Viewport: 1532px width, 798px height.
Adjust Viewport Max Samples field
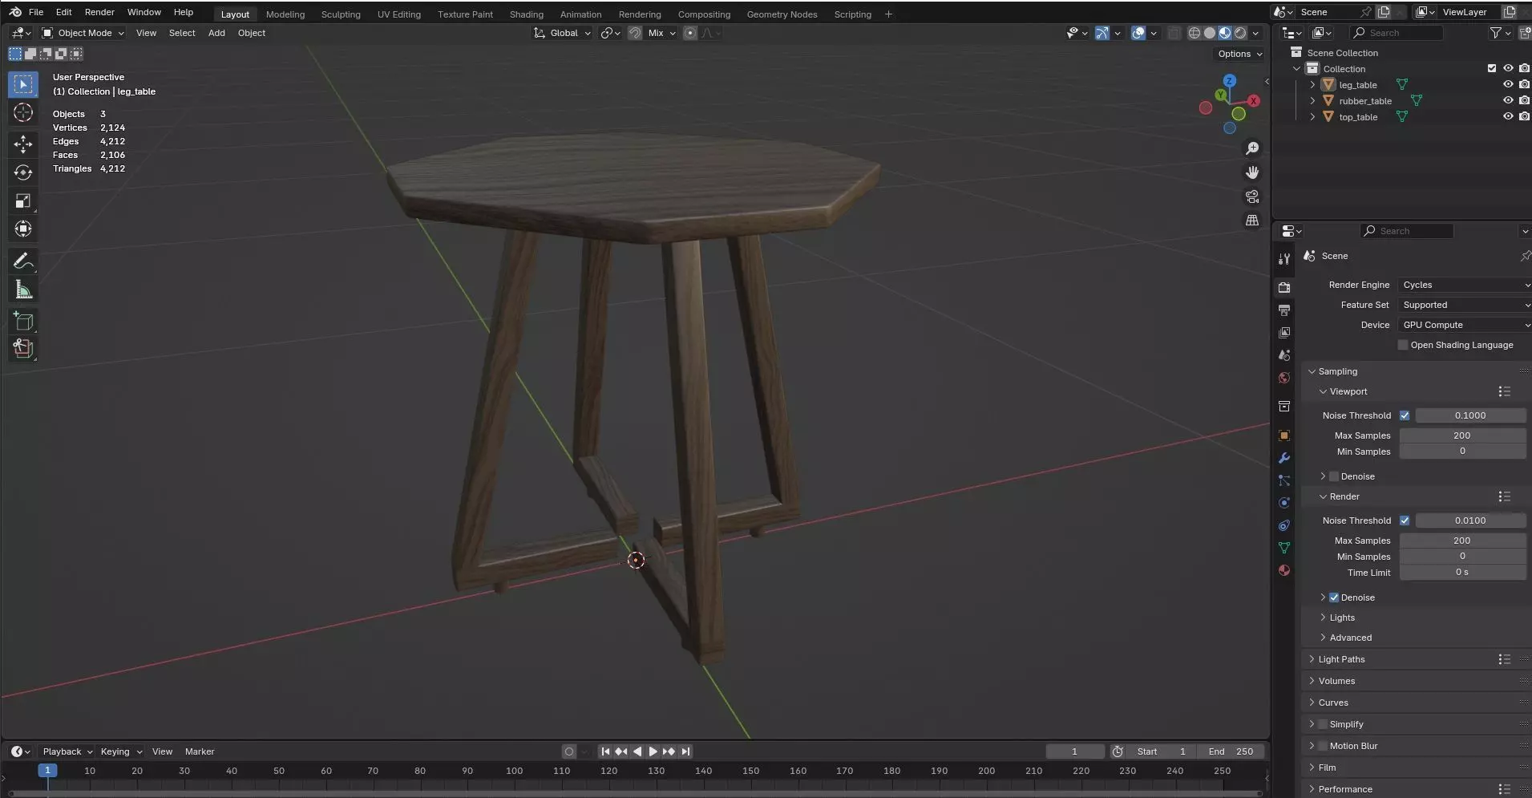[x=1462, y=435]
